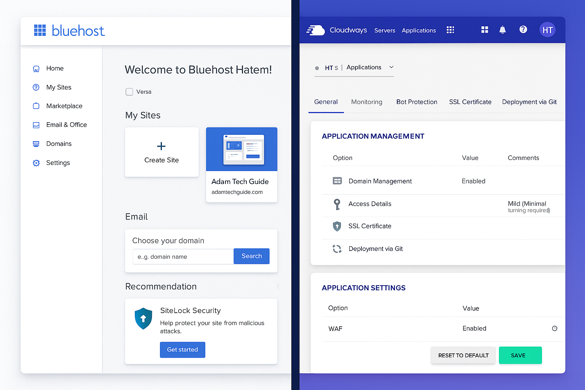Click the adamtechguide.com domain text

click(237, 192)
